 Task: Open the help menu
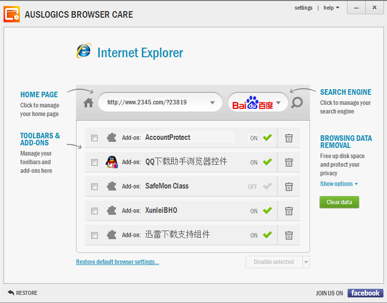[x=331, y=8]
